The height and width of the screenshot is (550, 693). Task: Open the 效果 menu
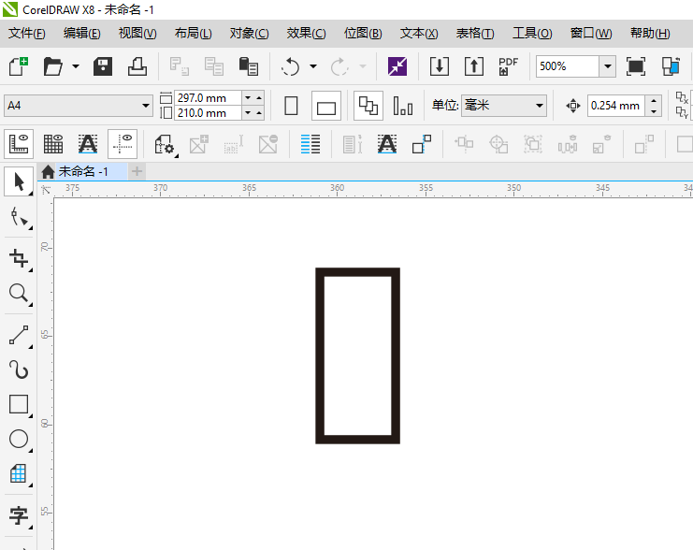coord(306,34)
